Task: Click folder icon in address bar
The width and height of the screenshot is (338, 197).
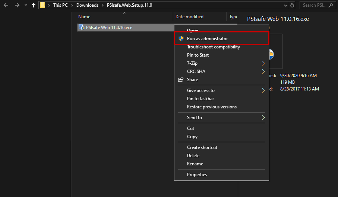Action: (x=43, y=5)
